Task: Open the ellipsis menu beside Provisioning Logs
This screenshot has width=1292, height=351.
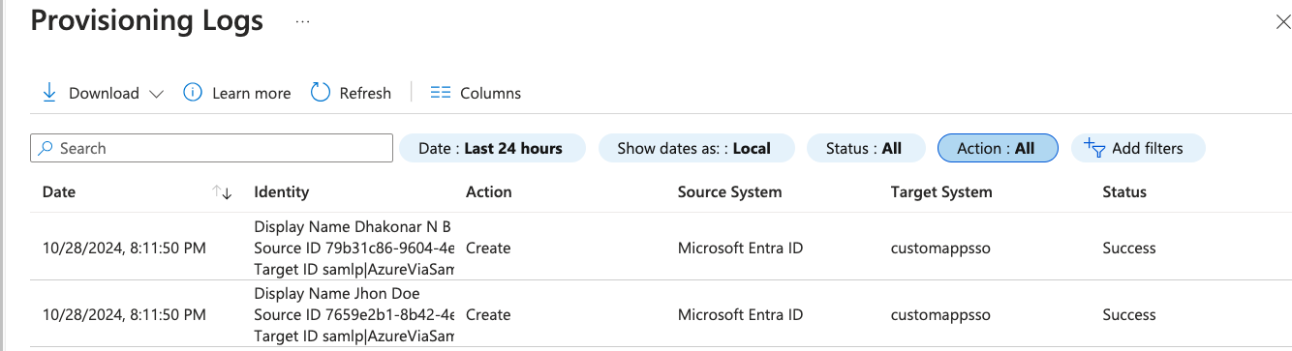Action: (303, 21)
